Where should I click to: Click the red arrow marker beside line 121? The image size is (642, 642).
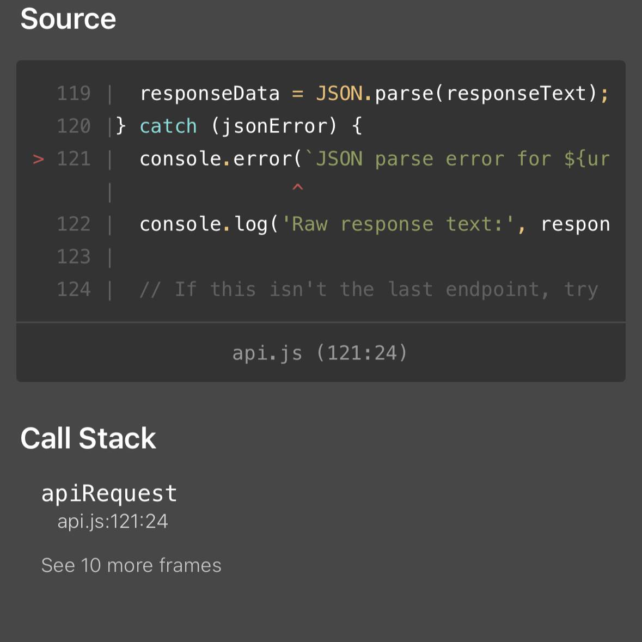point(38,159)
